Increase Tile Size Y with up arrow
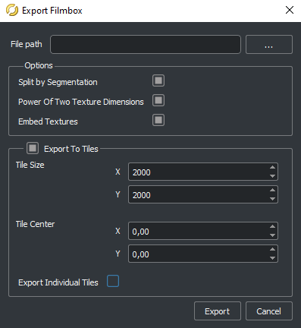 (272, 190)
